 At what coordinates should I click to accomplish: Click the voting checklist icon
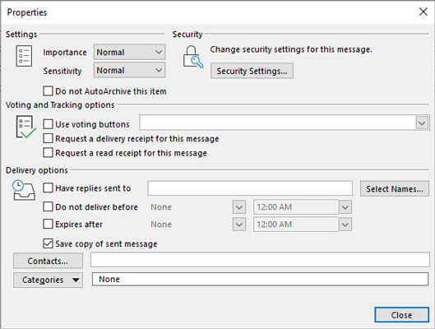pos(25,127)
